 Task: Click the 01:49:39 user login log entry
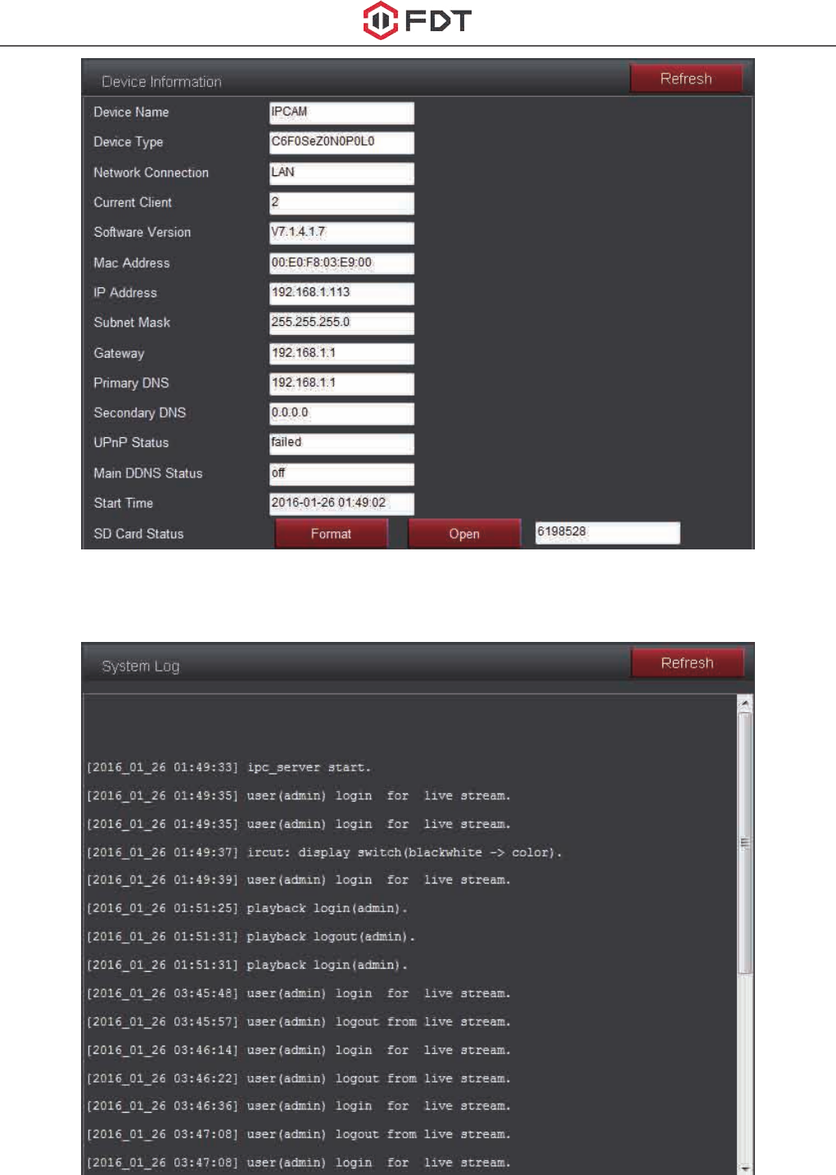299,880
